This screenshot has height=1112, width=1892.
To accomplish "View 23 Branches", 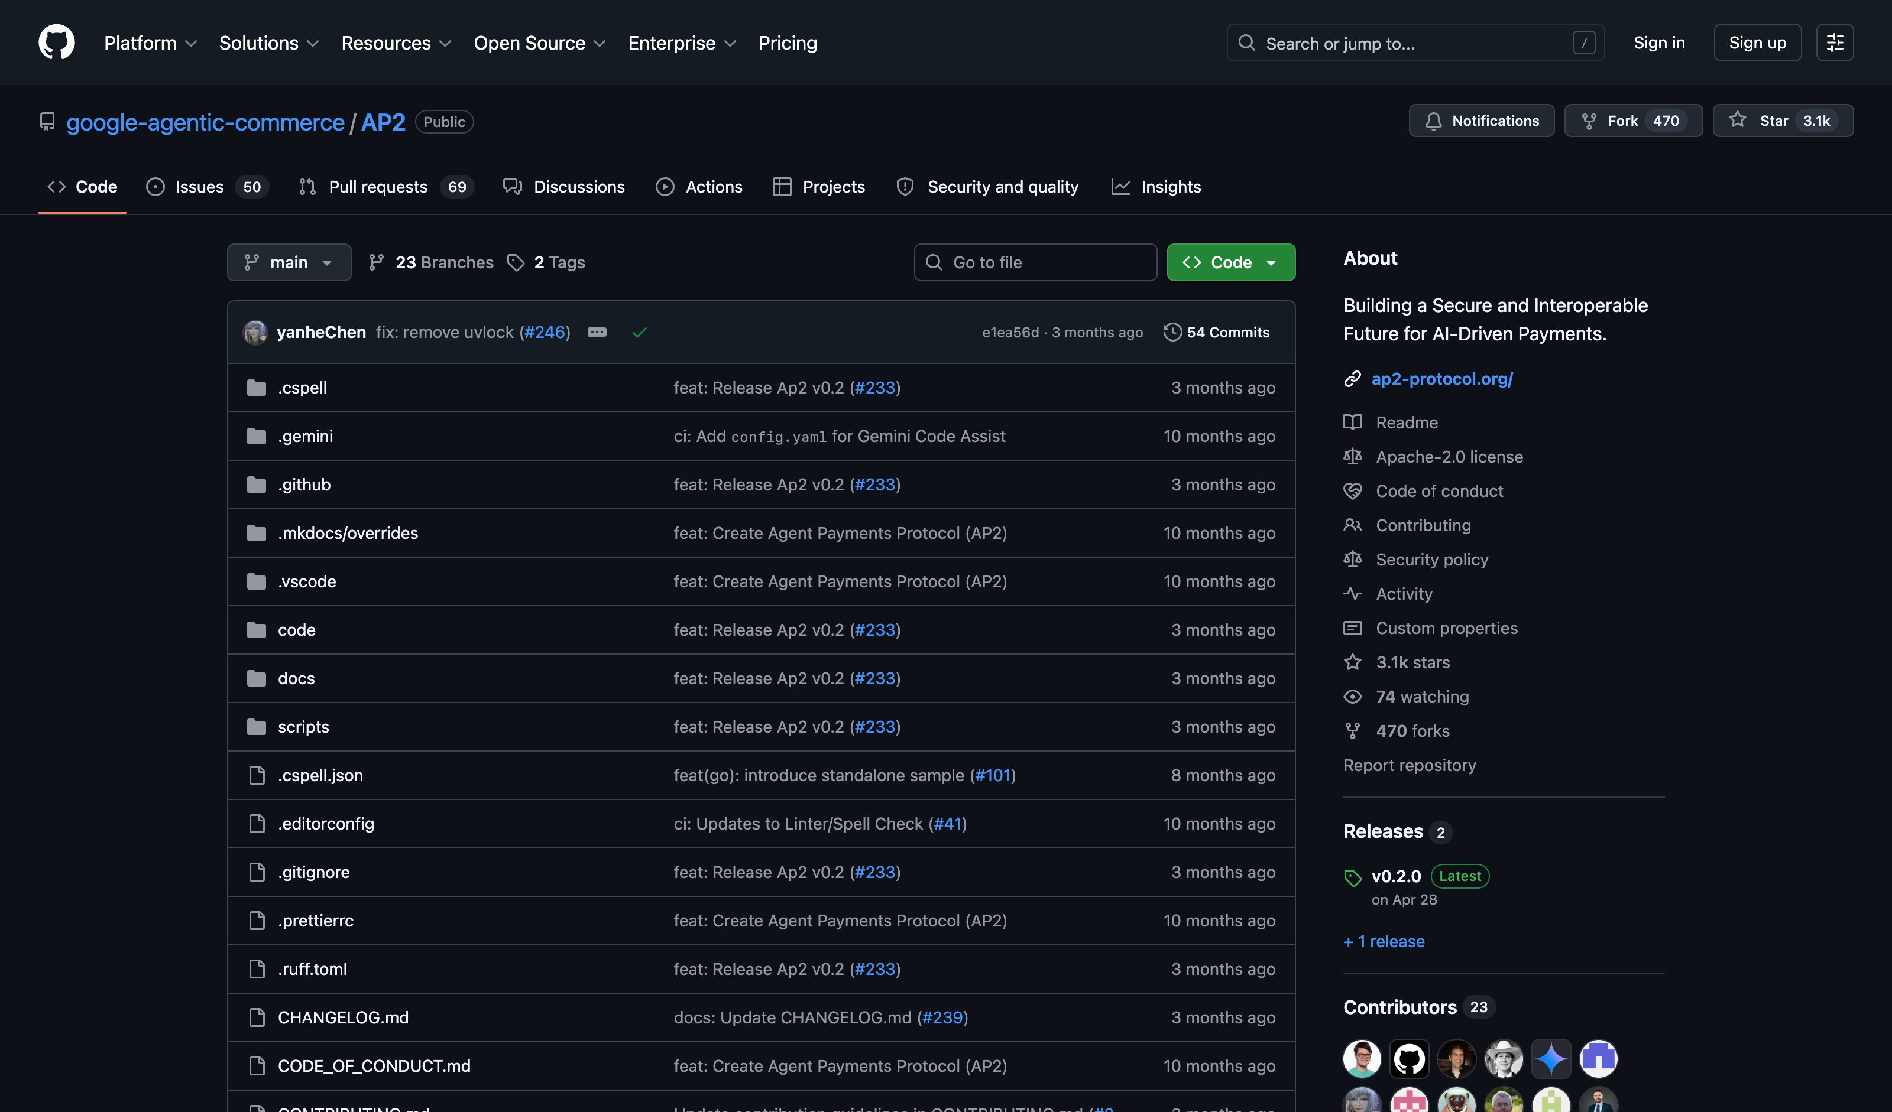I will click(431, 262).
